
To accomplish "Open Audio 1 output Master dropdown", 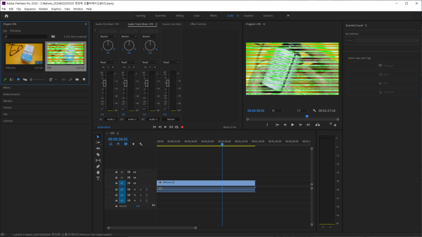I will (108, 36).
